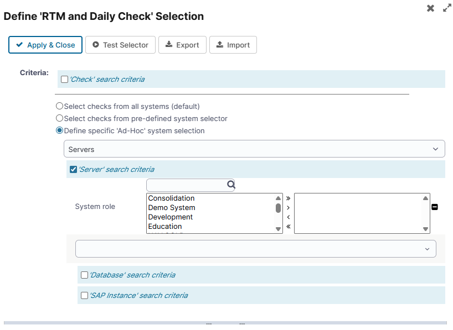
Task: Enable 'Check' search criteria checkbox
Action: point(65,80)
